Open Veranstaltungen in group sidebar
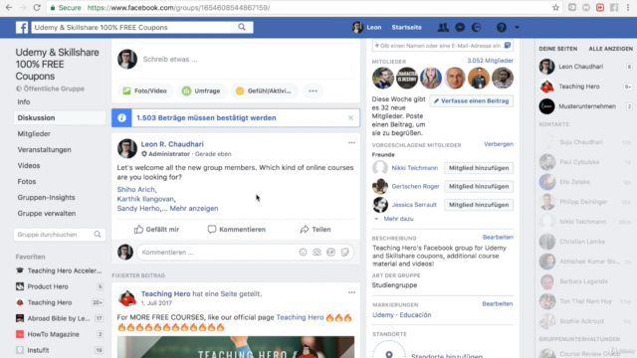The width and height of the screenshot is (637, 358). 44,149
